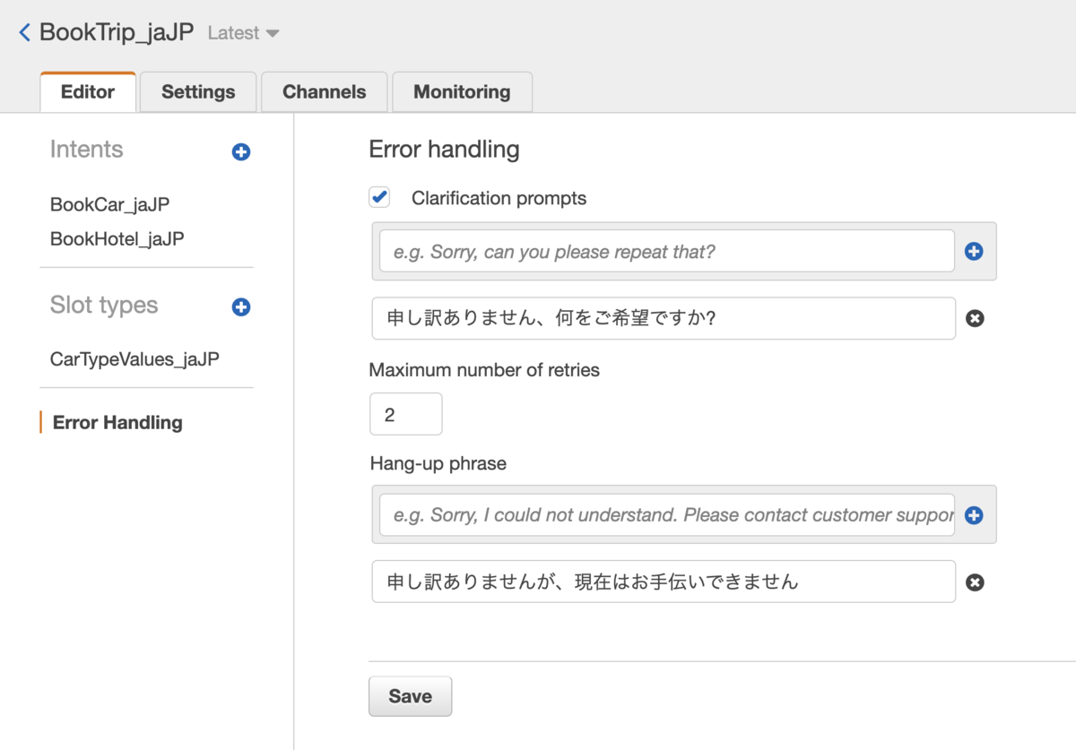Select the CarTypeValues_jaJP slot type
The width and height of the screenshot is (1076, 750).
click(134, 359)
